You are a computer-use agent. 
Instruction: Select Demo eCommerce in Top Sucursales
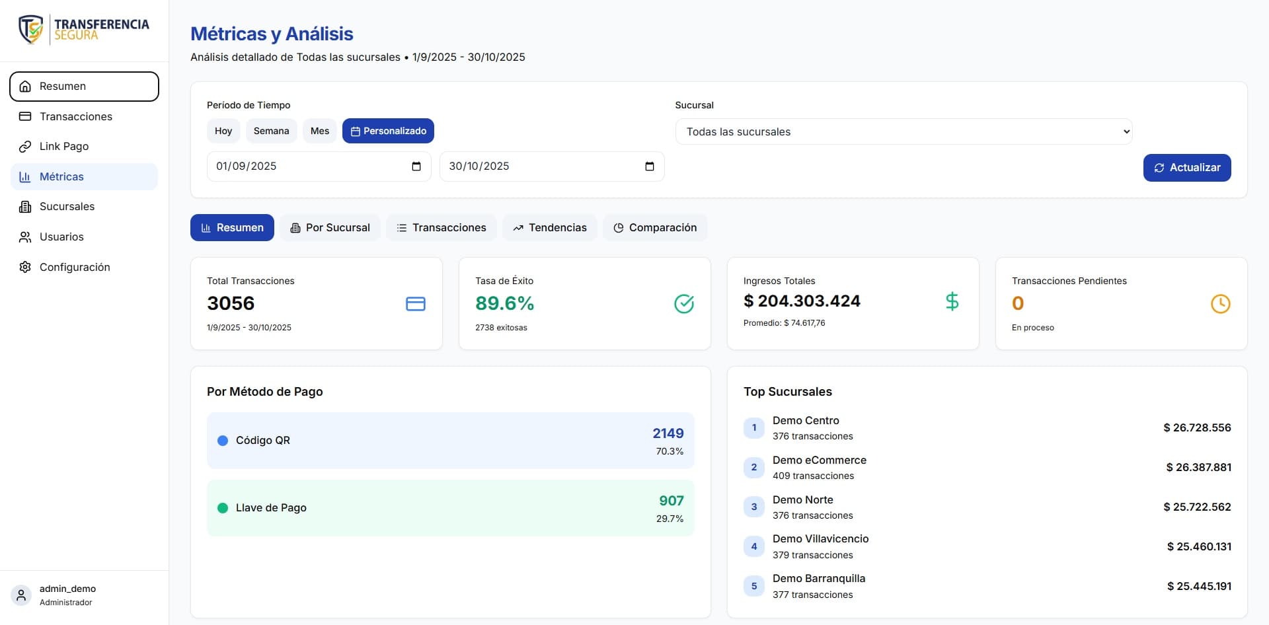click(820, 467)
